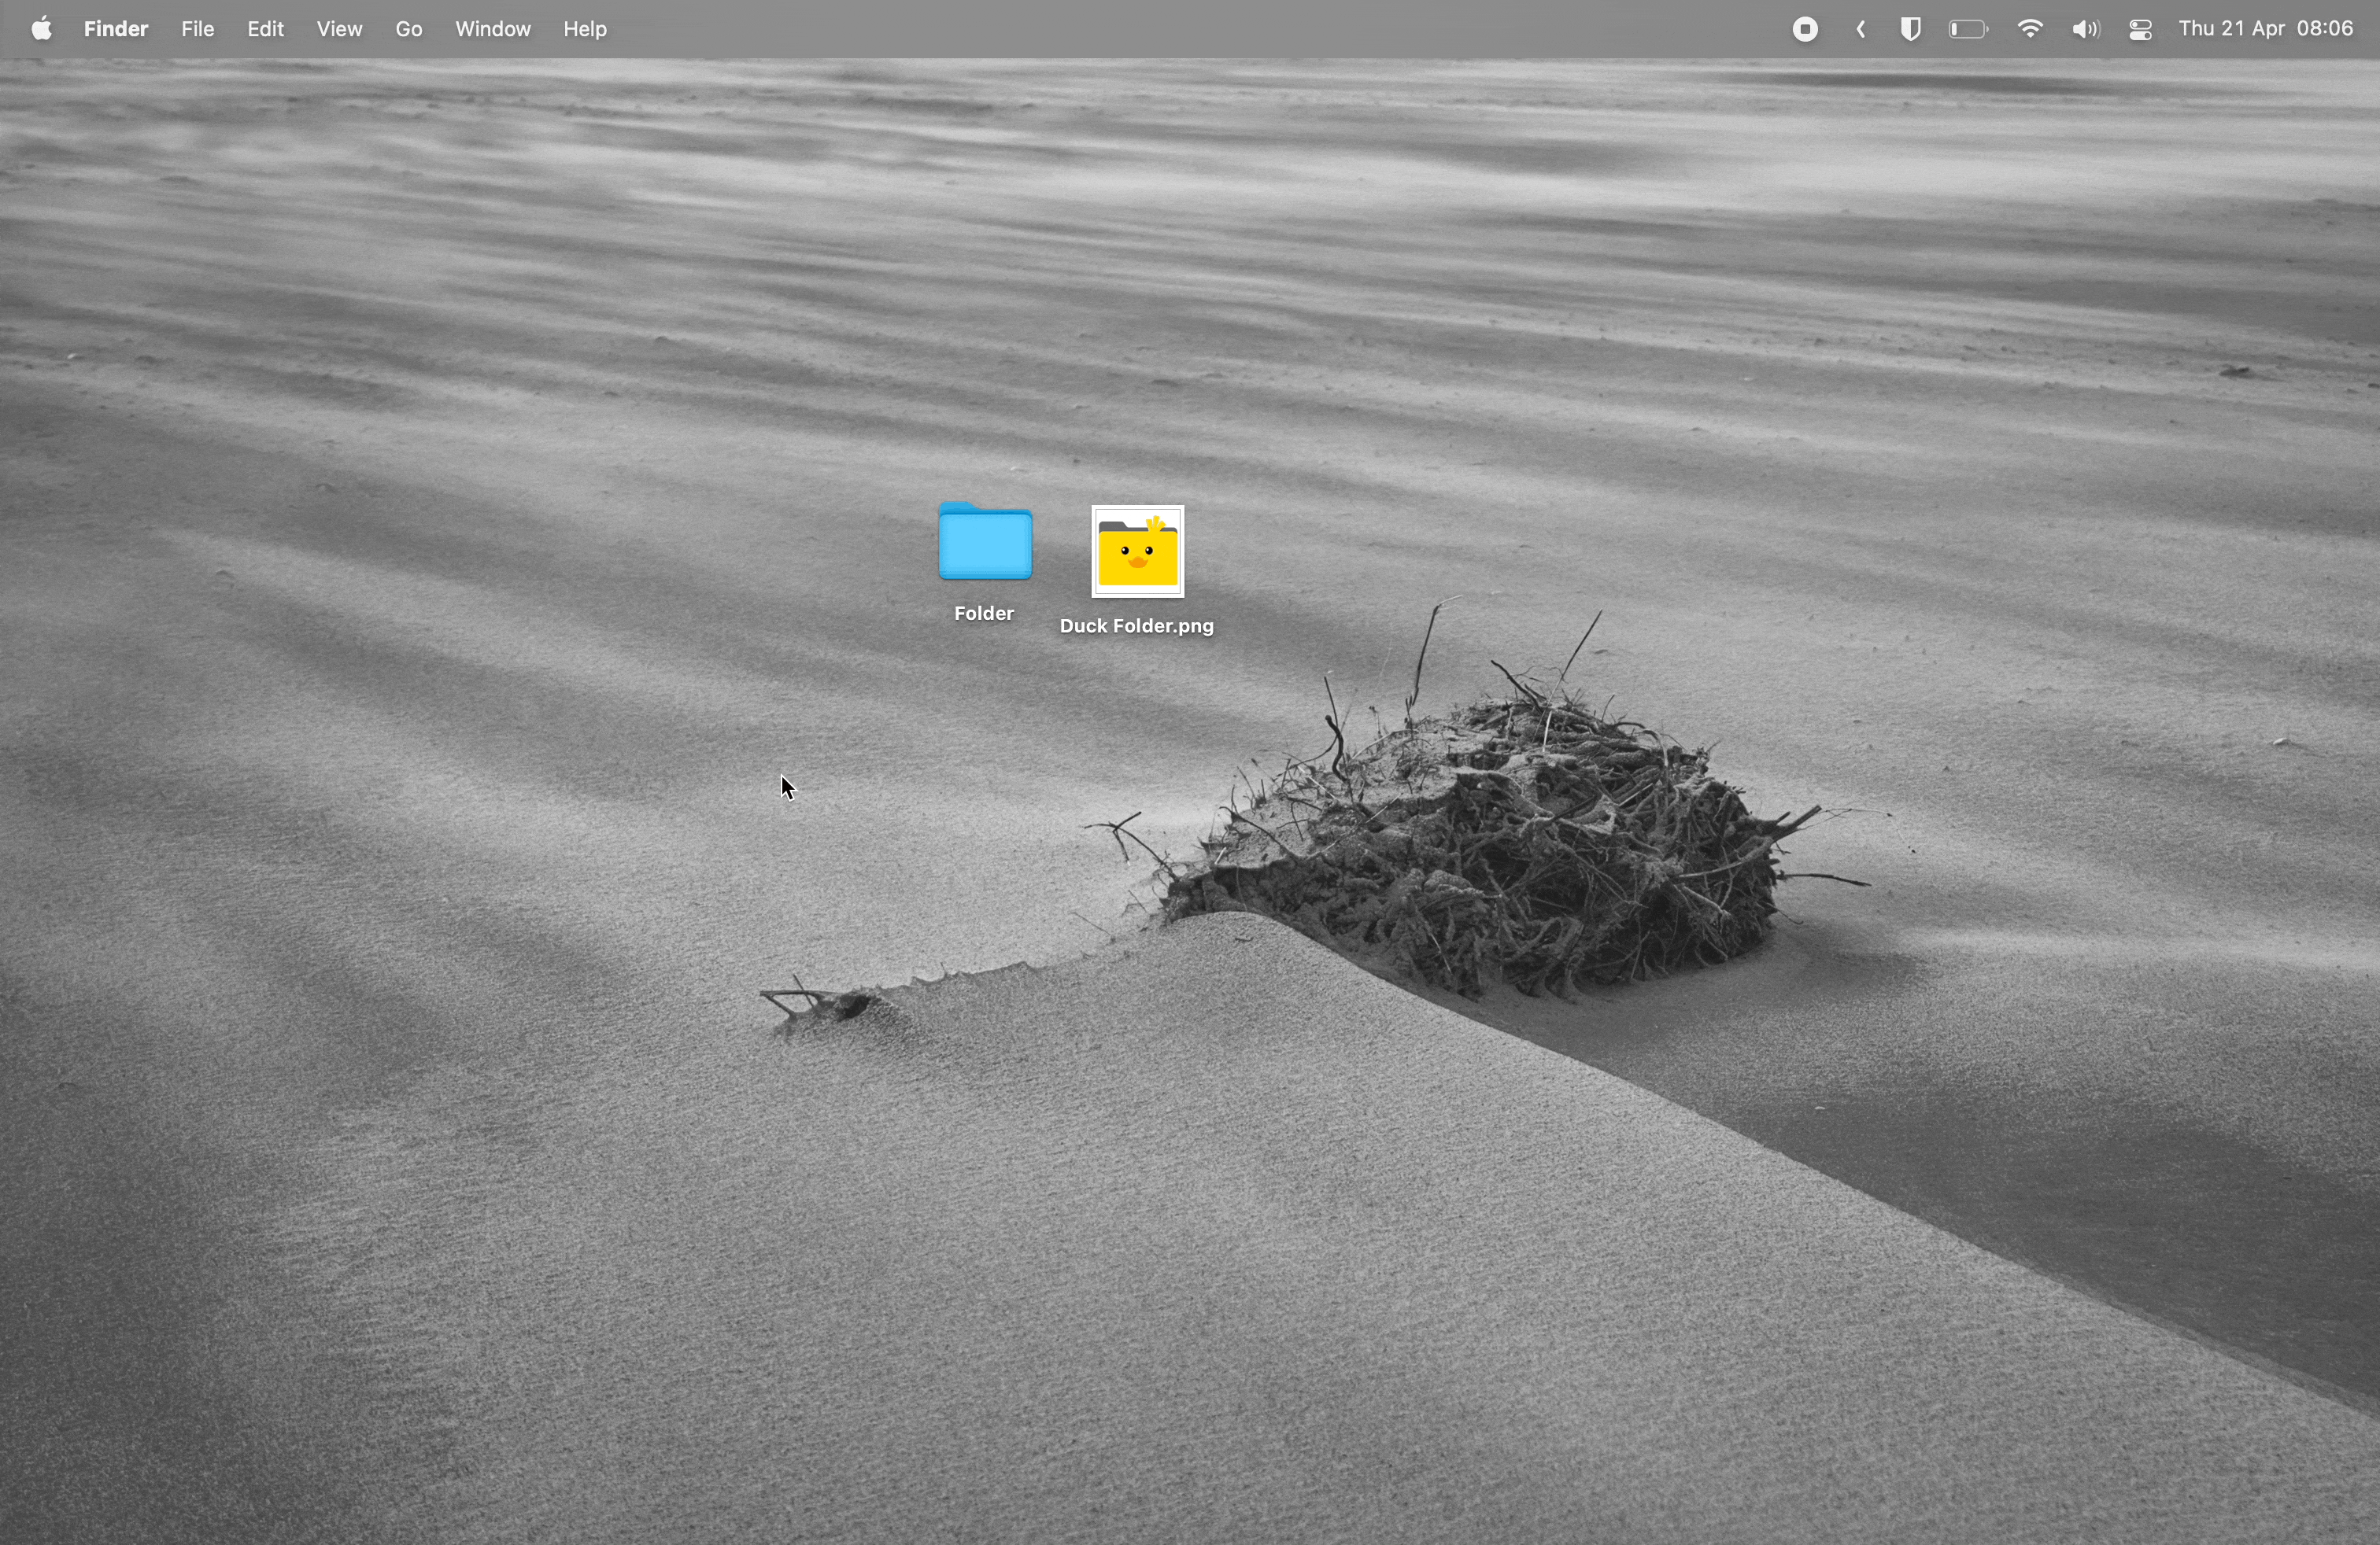Viewport: 2380px width, 1545px height.
Task: Click the left chevron menu bar icon
Action: tap(1861, 29)
